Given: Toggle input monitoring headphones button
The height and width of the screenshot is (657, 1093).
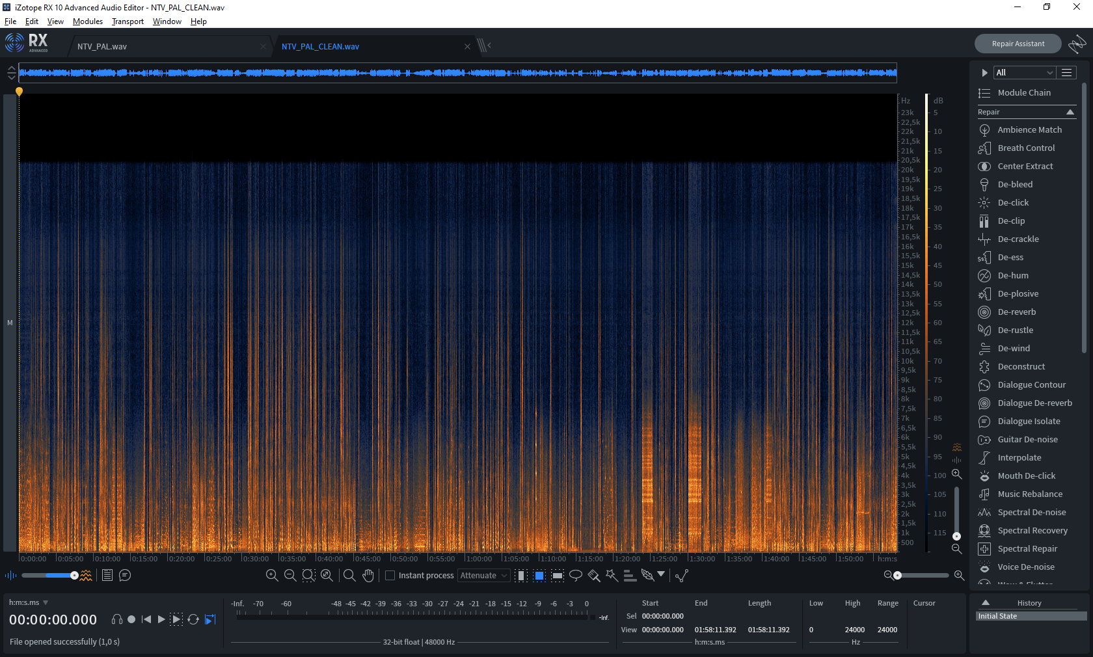Looking at the screenshot, I should [x=117, y=619].
